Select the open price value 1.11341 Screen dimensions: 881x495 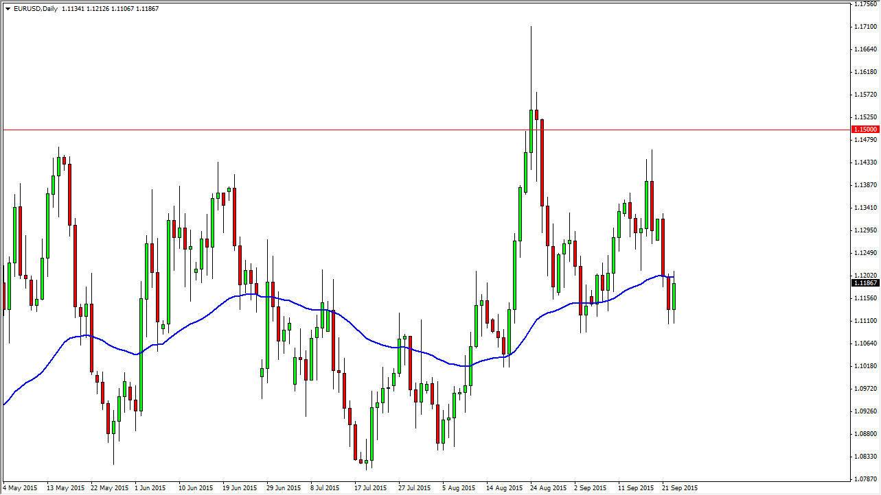[73, 9]
